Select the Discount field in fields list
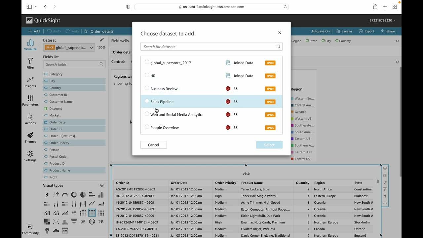The image size is (423, 238). tap(74, 108)
